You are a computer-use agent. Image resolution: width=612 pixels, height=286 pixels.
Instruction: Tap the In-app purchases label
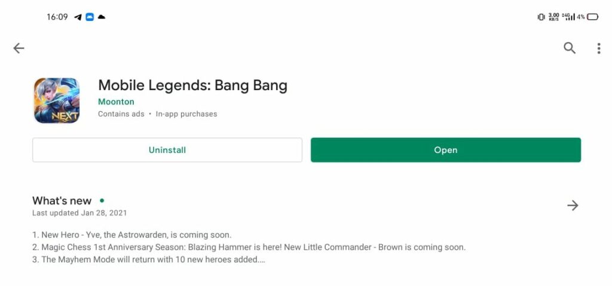pyautogui.click(x=186, y=114)
